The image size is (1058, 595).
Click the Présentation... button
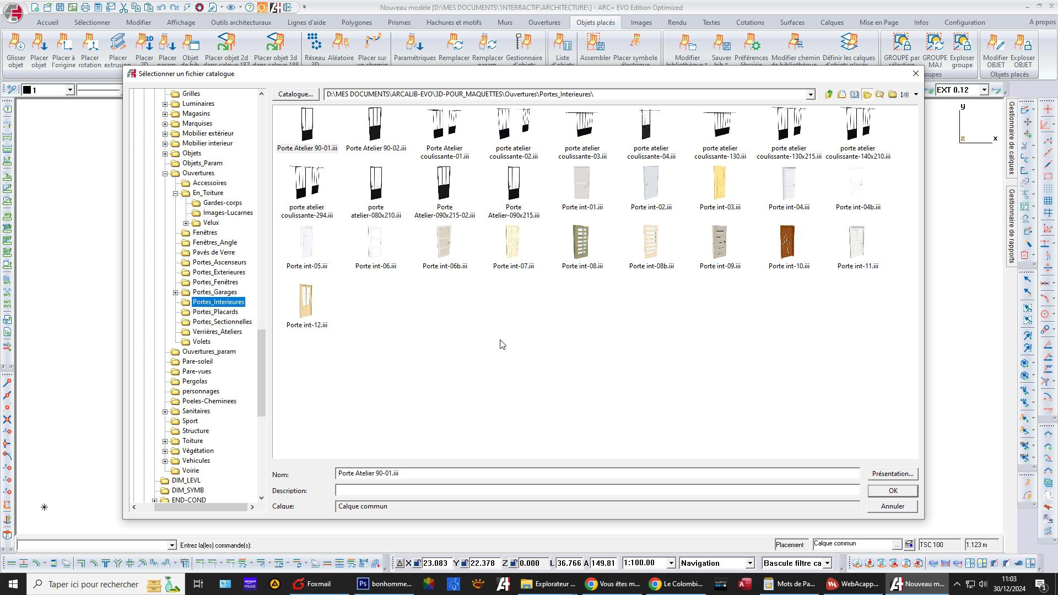892,474
